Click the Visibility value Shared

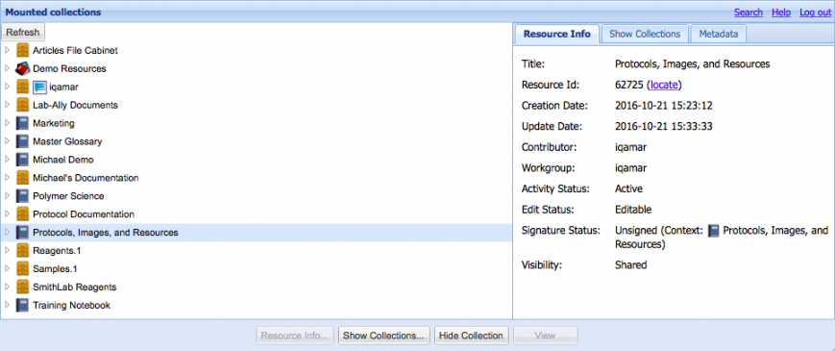(x=631, y=264)
